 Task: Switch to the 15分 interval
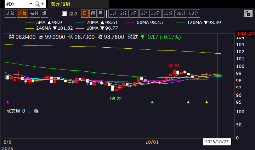pyautogui.click(x=168, y=13)
